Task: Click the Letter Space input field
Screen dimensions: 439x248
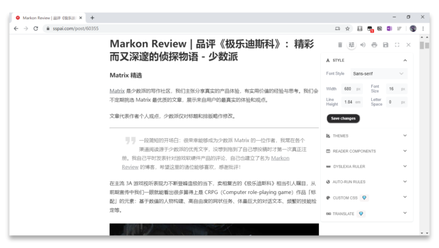Action: 396,102
